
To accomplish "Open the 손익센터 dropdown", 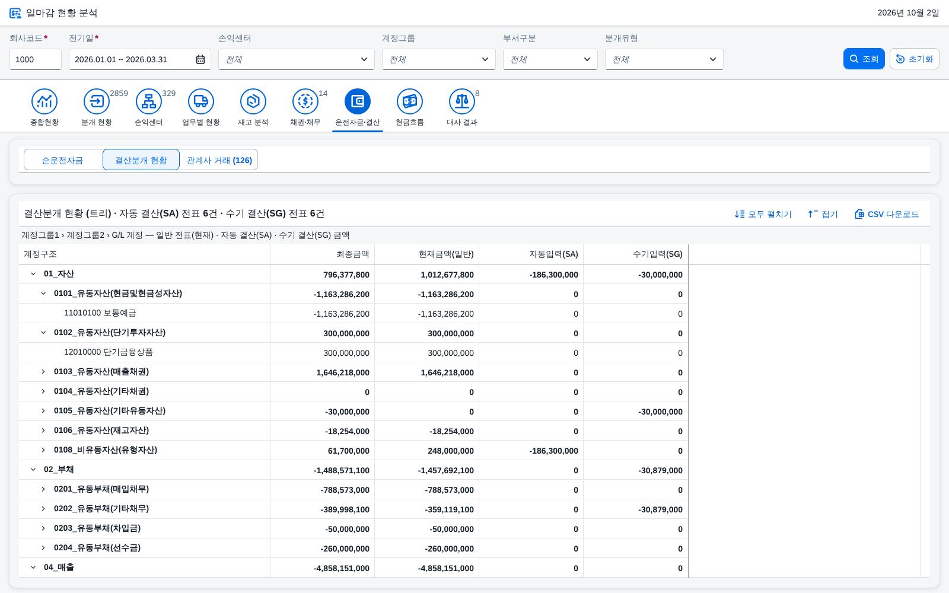I will pyautogui.click(x=297, y=59).
